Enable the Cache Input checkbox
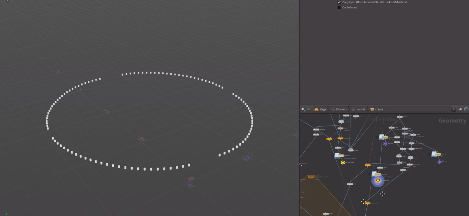This screenshot has width=469, height=216. [x=339, y=8]
